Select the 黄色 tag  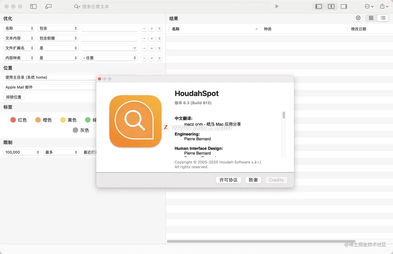click(x=68, y=120)
